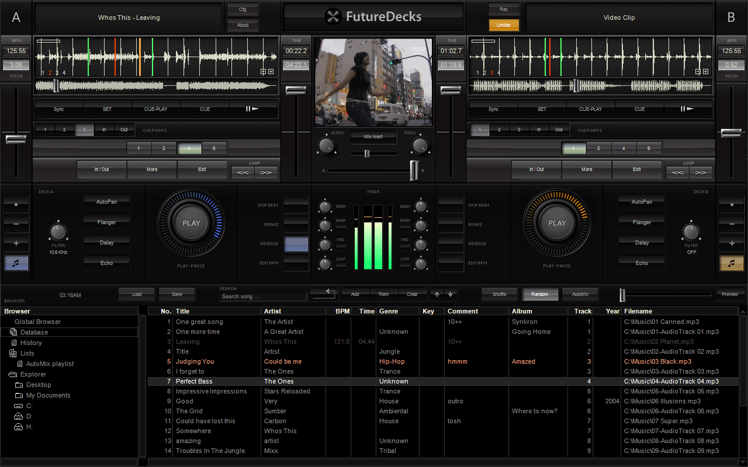Click the Load button
Image resolution: width=748 pixels, height=467 pixels.
137,294
